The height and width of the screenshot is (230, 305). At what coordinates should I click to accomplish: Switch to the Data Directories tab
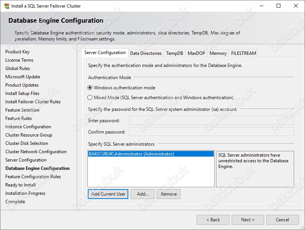click(x=146, y=53)
